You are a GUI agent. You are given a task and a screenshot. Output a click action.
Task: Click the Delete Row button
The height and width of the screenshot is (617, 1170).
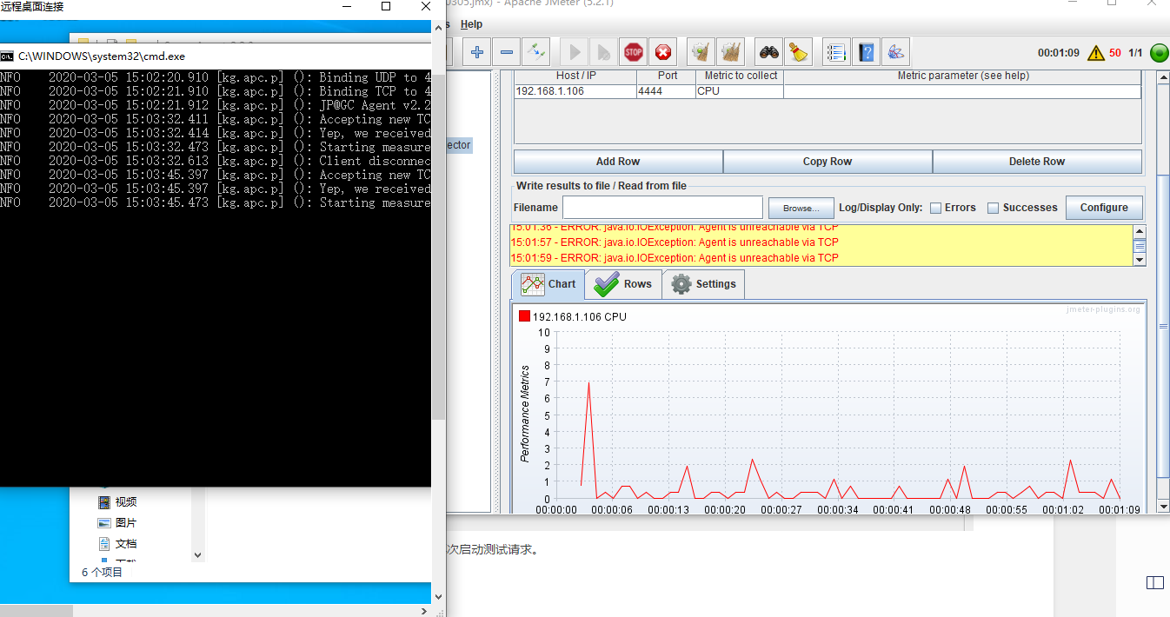[x=1037, y=162]
